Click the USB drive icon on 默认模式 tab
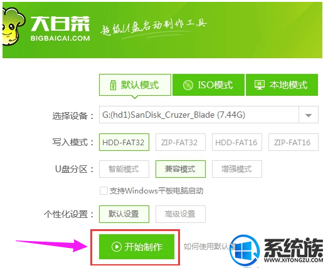Screen dimensions: 323x268 tap(113, 85)
